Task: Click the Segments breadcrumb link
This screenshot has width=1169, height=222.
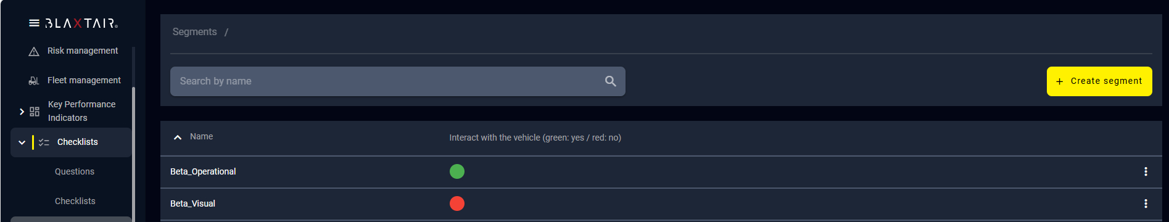Action: coord(194,32)
